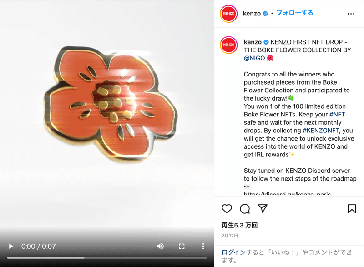Screen dimensions: 364x267
Task: Share the post via paper plane icon
Action: tap(263, 208)
